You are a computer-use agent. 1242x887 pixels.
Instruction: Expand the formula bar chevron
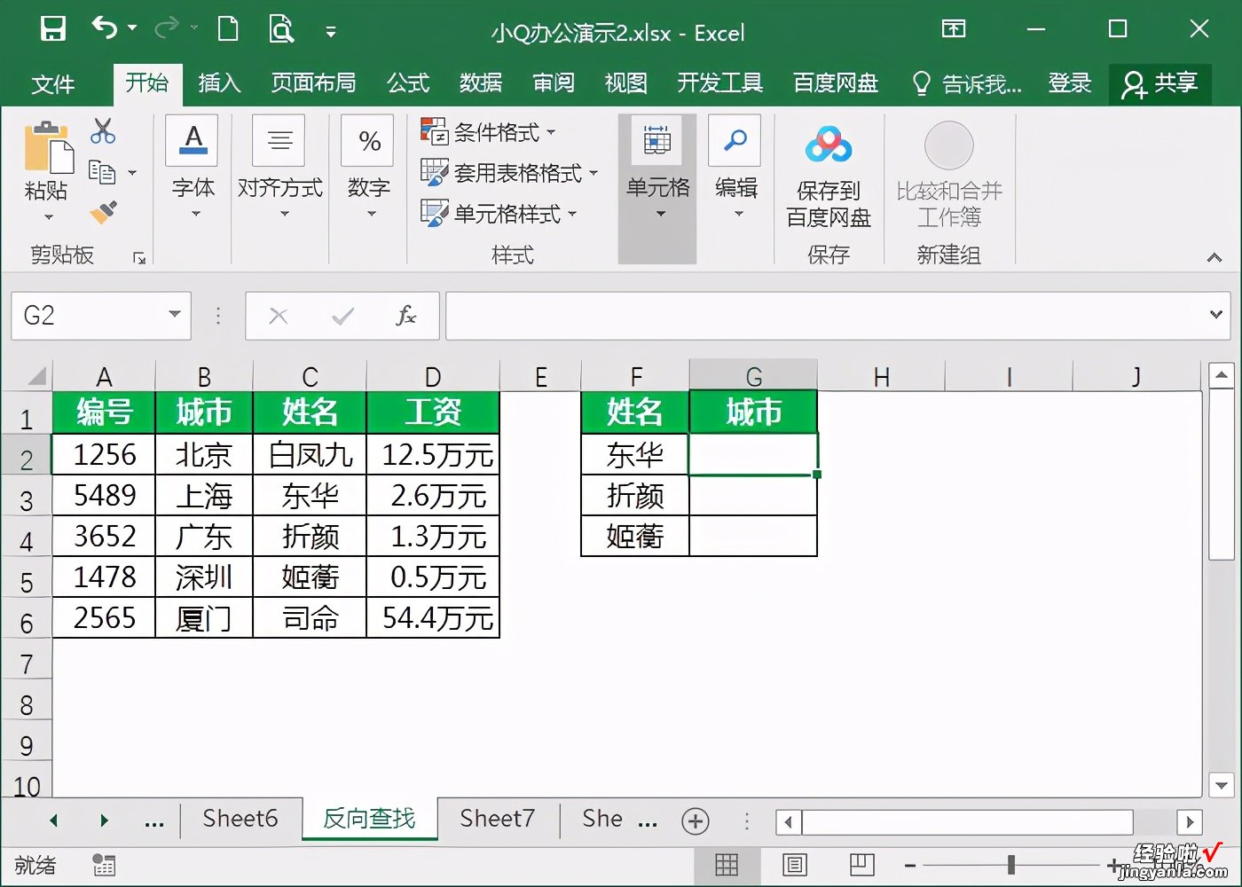point(1215,314)
